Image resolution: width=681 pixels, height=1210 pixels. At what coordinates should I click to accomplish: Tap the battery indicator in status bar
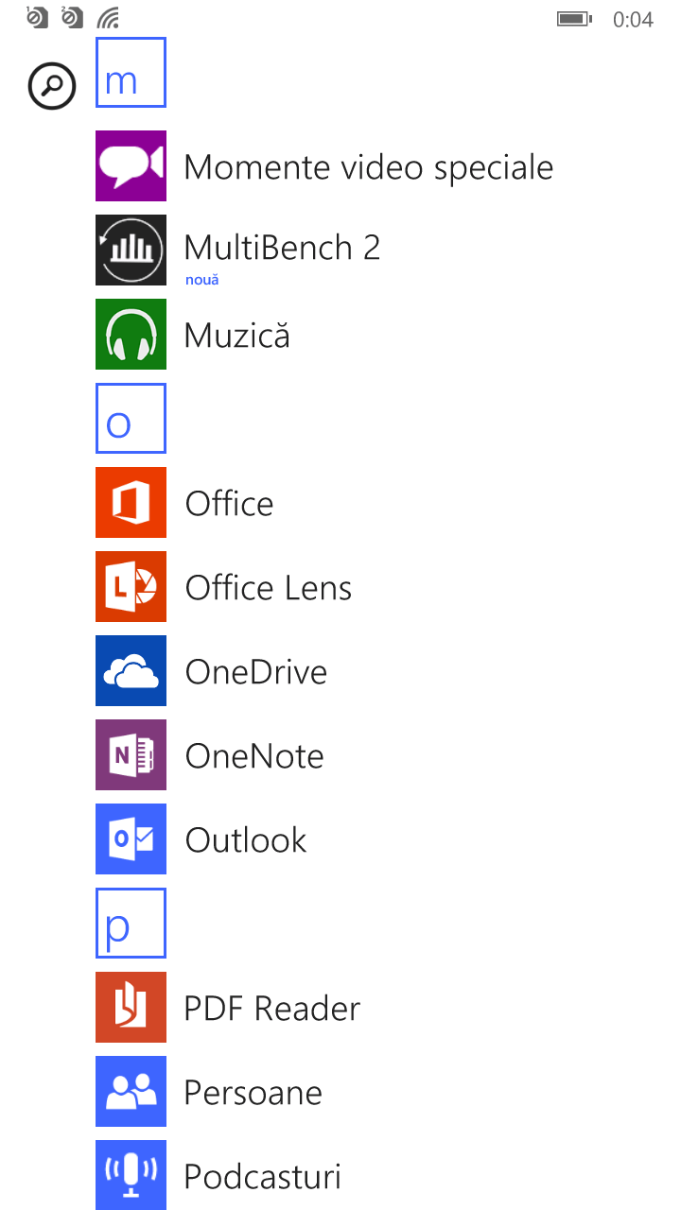pyautogui.click(x=573, y=19)
